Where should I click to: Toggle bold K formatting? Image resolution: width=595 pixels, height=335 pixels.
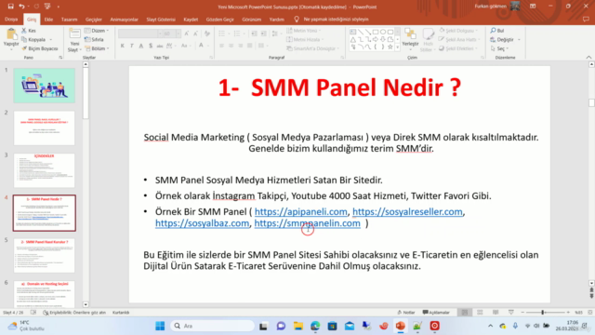tap(122, 46)
